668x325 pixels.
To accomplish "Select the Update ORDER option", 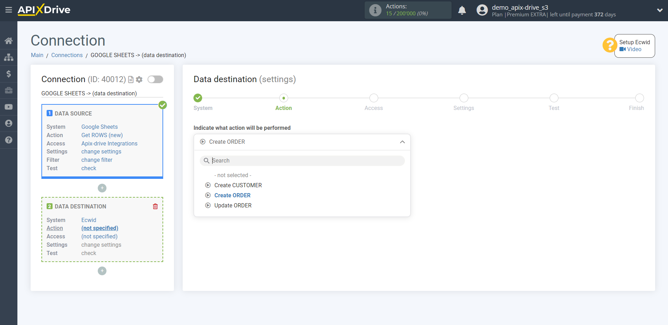I will (x=233, y=205).
